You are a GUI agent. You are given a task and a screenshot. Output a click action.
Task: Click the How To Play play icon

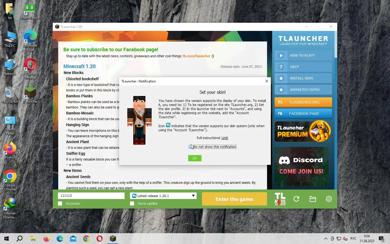coord(281,56)
